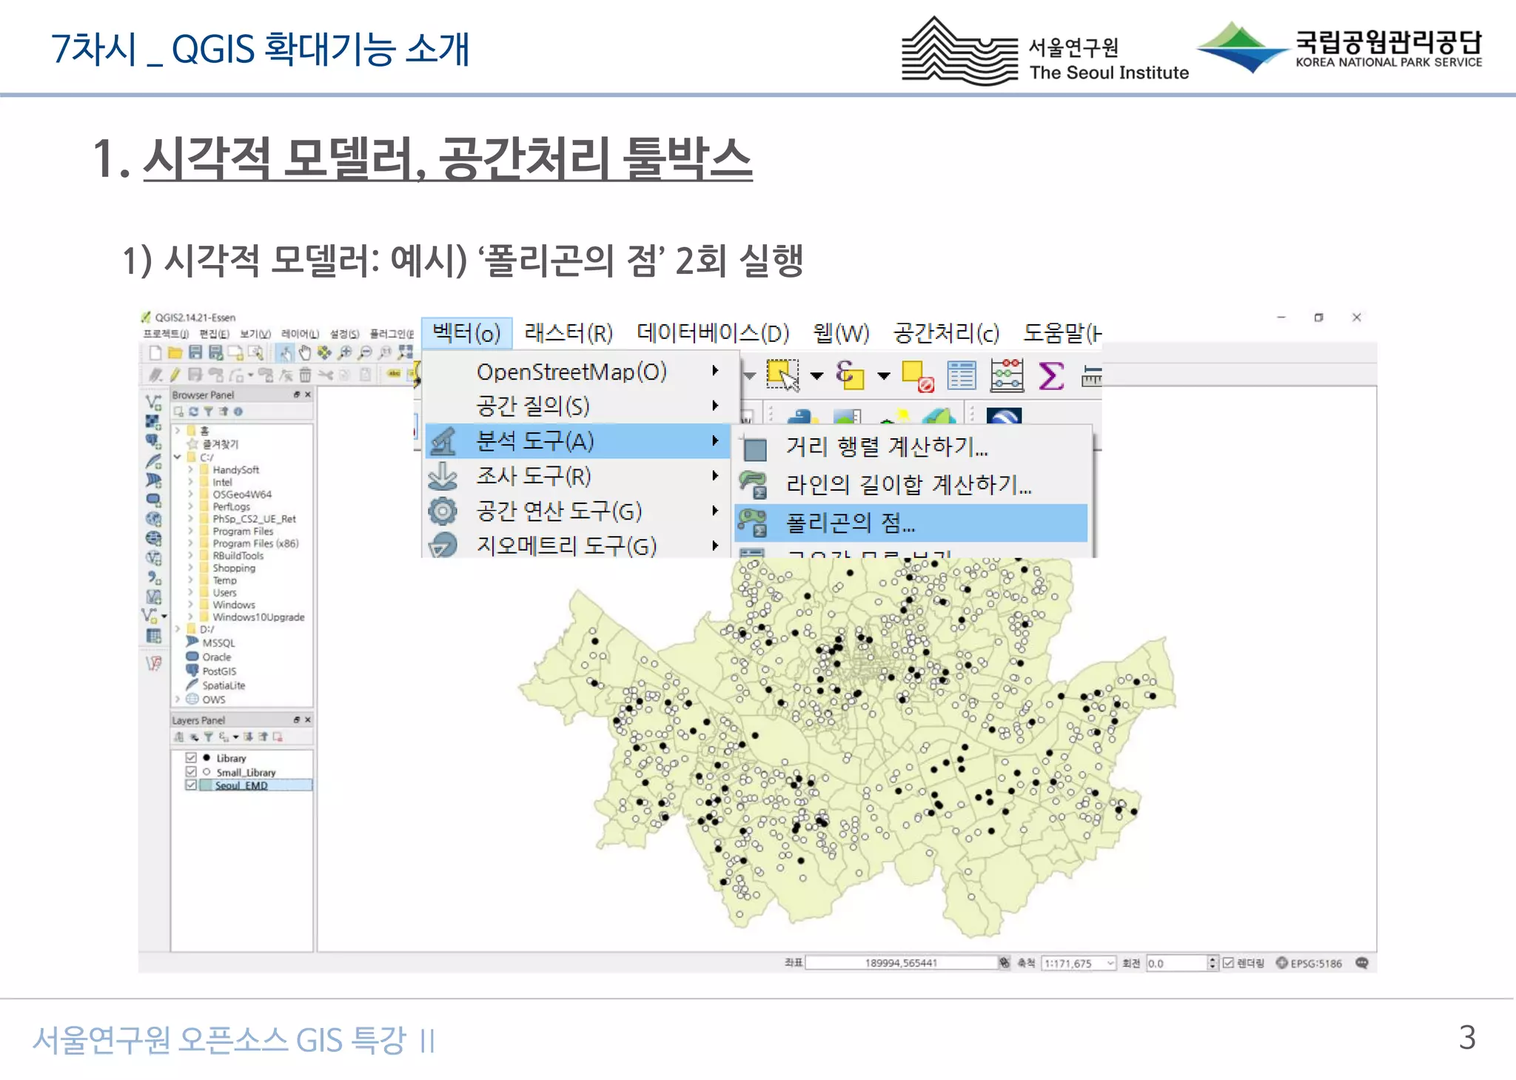Viewport: 1516px width, 1080px height.
Task: Delete selected features with the trash can icon
Action: coord(305,375)
